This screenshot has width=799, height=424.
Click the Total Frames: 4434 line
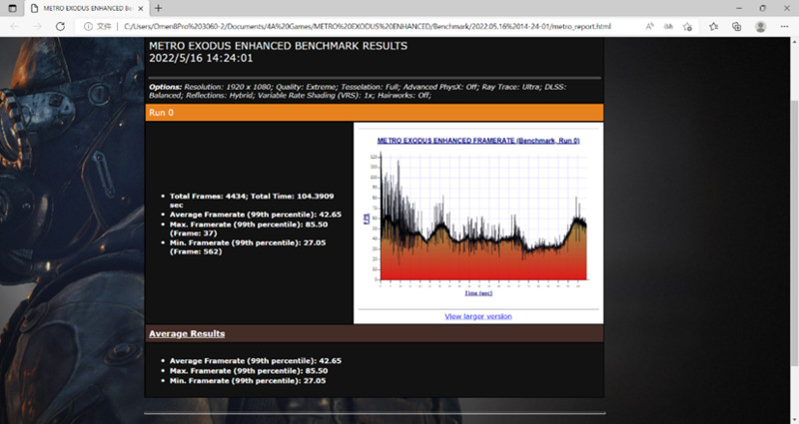pyautogui.click(x=252, y=201)
